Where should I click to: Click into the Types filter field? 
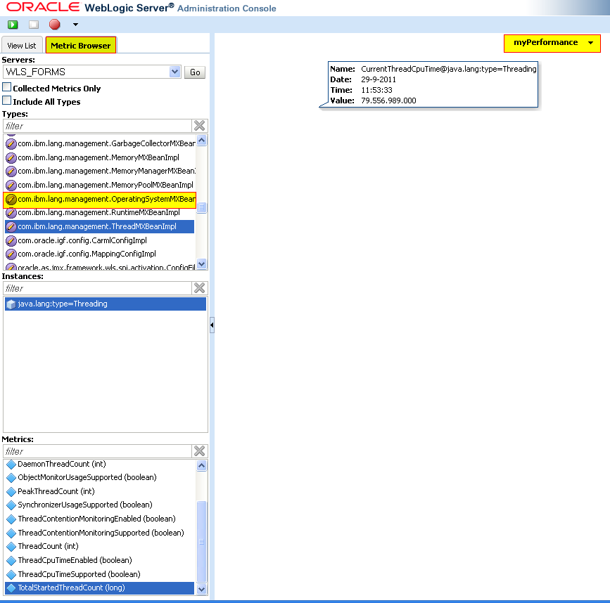coord(97,126)
